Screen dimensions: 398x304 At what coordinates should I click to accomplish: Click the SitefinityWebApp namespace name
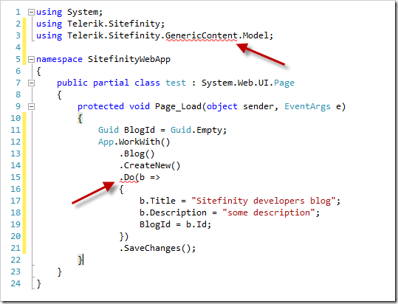(129, 59)
